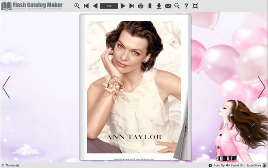Flip backward with the large left arrow
The width and height of the screenshot is (268, 168).
pyautogui.click(x=6, y=87)
